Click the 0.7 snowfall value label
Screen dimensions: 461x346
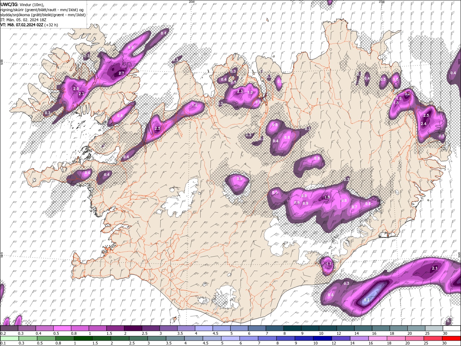354,207
